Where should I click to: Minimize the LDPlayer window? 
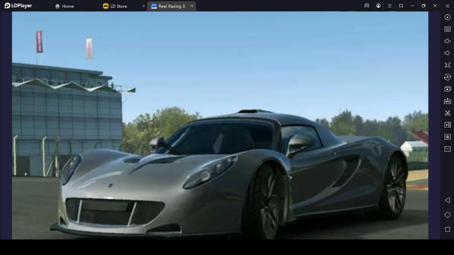[x=412, y=6]
